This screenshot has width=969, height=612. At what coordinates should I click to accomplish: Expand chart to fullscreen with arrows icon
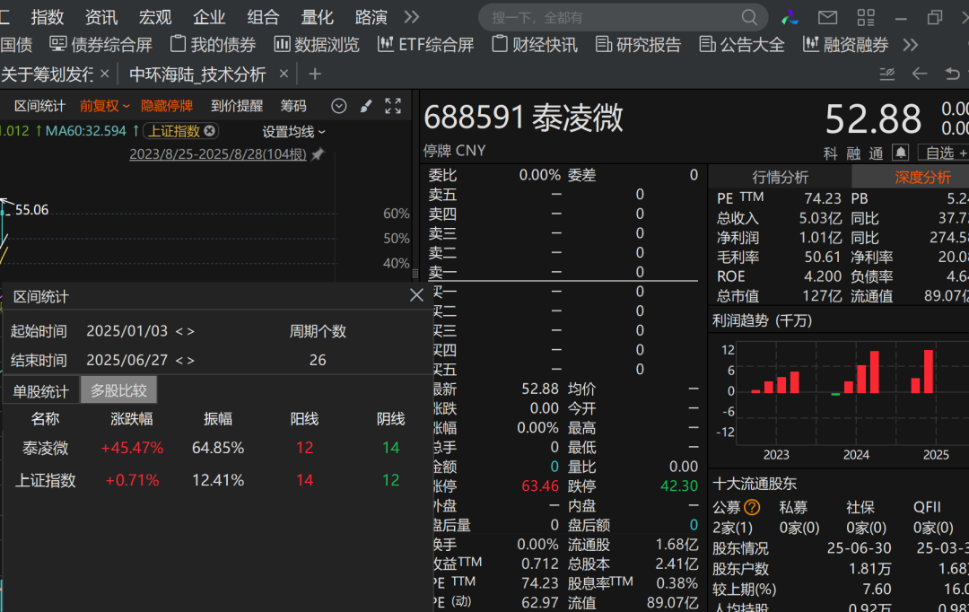[x=393, y=106]
